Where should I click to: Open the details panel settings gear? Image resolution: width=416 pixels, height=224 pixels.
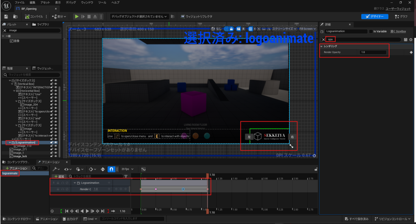[x=411, y=39]
